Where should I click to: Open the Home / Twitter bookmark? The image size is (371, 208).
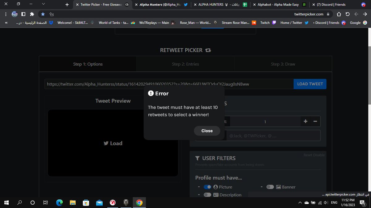click(294, 23)
